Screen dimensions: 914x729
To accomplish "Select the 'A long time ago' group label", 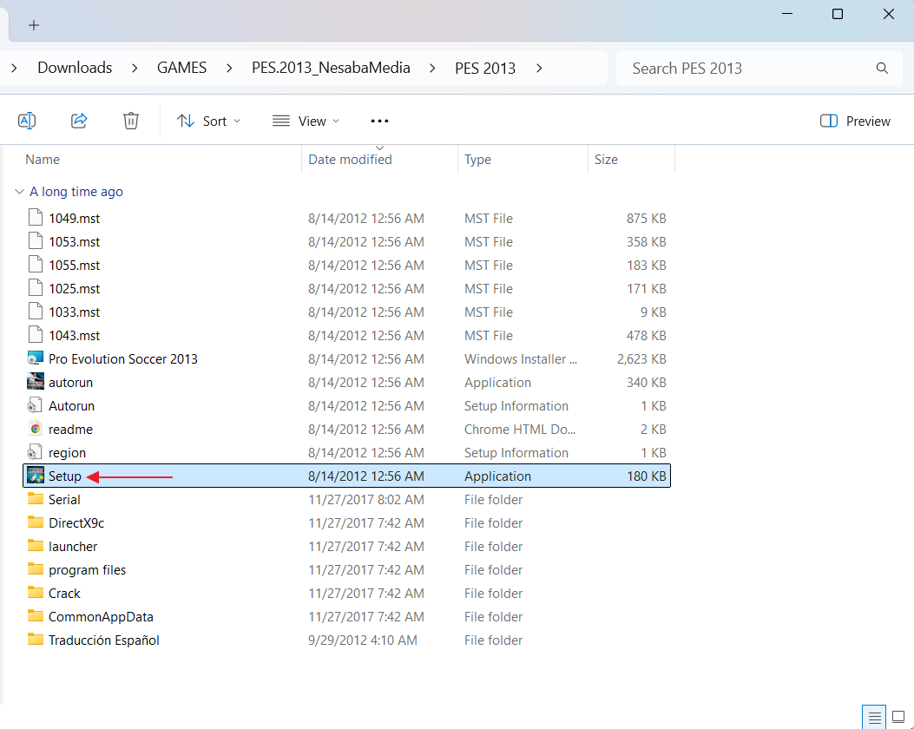I will (76, 192).
